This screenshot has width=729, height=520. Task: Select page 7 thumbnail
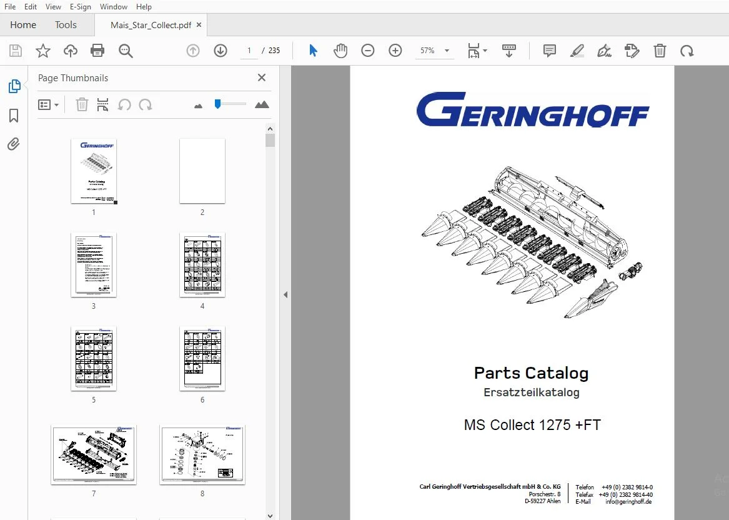click(x=94, y=454)
